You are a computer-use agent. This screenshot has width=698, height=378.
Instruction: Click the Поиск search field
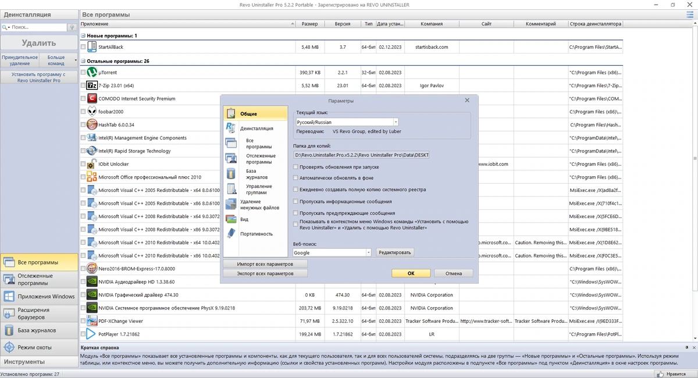coord(38,27)
